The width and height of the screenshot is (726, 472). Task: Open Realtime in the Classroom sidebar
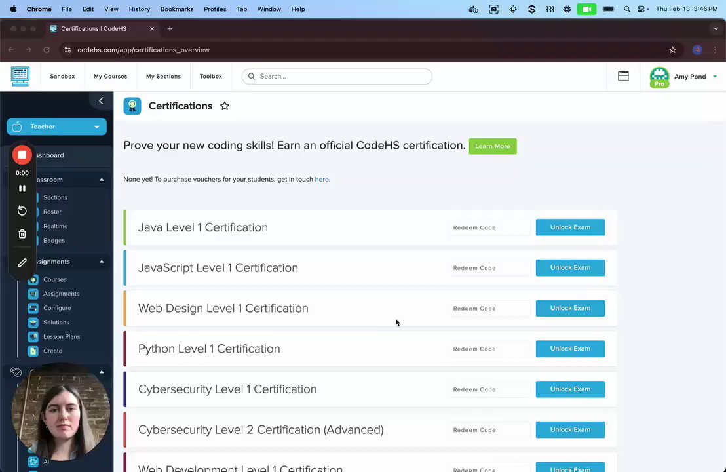pyautogui.click(x=56, y=226)
